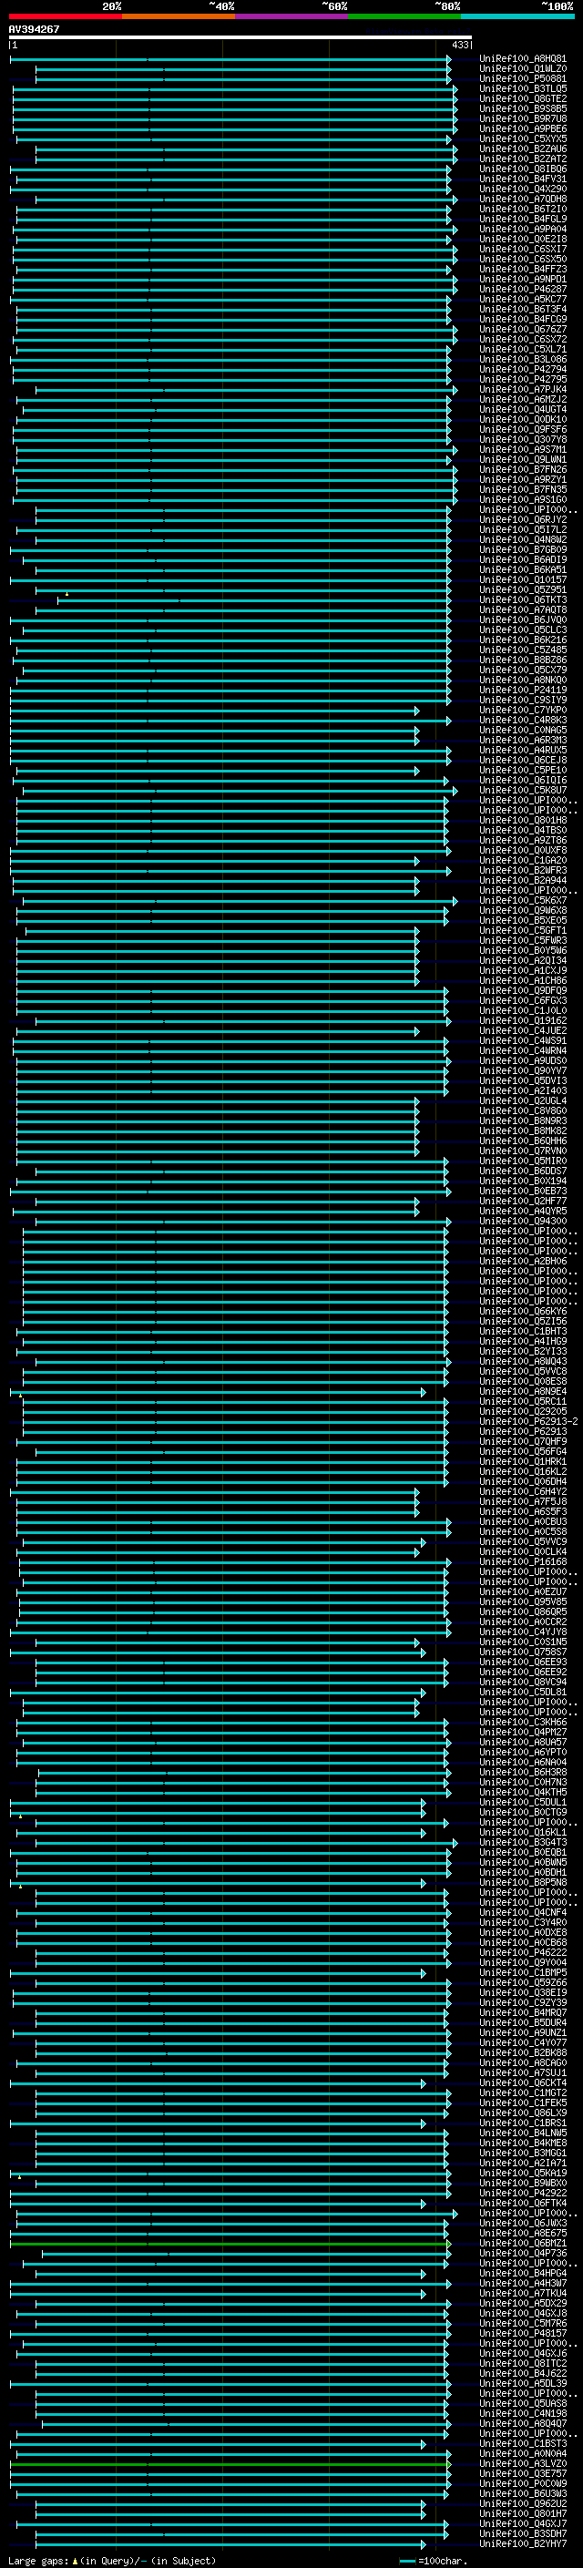Click the cyan ~100% legend segment
The height and width of the screenshot is (2568, 583).
point(518,16)
